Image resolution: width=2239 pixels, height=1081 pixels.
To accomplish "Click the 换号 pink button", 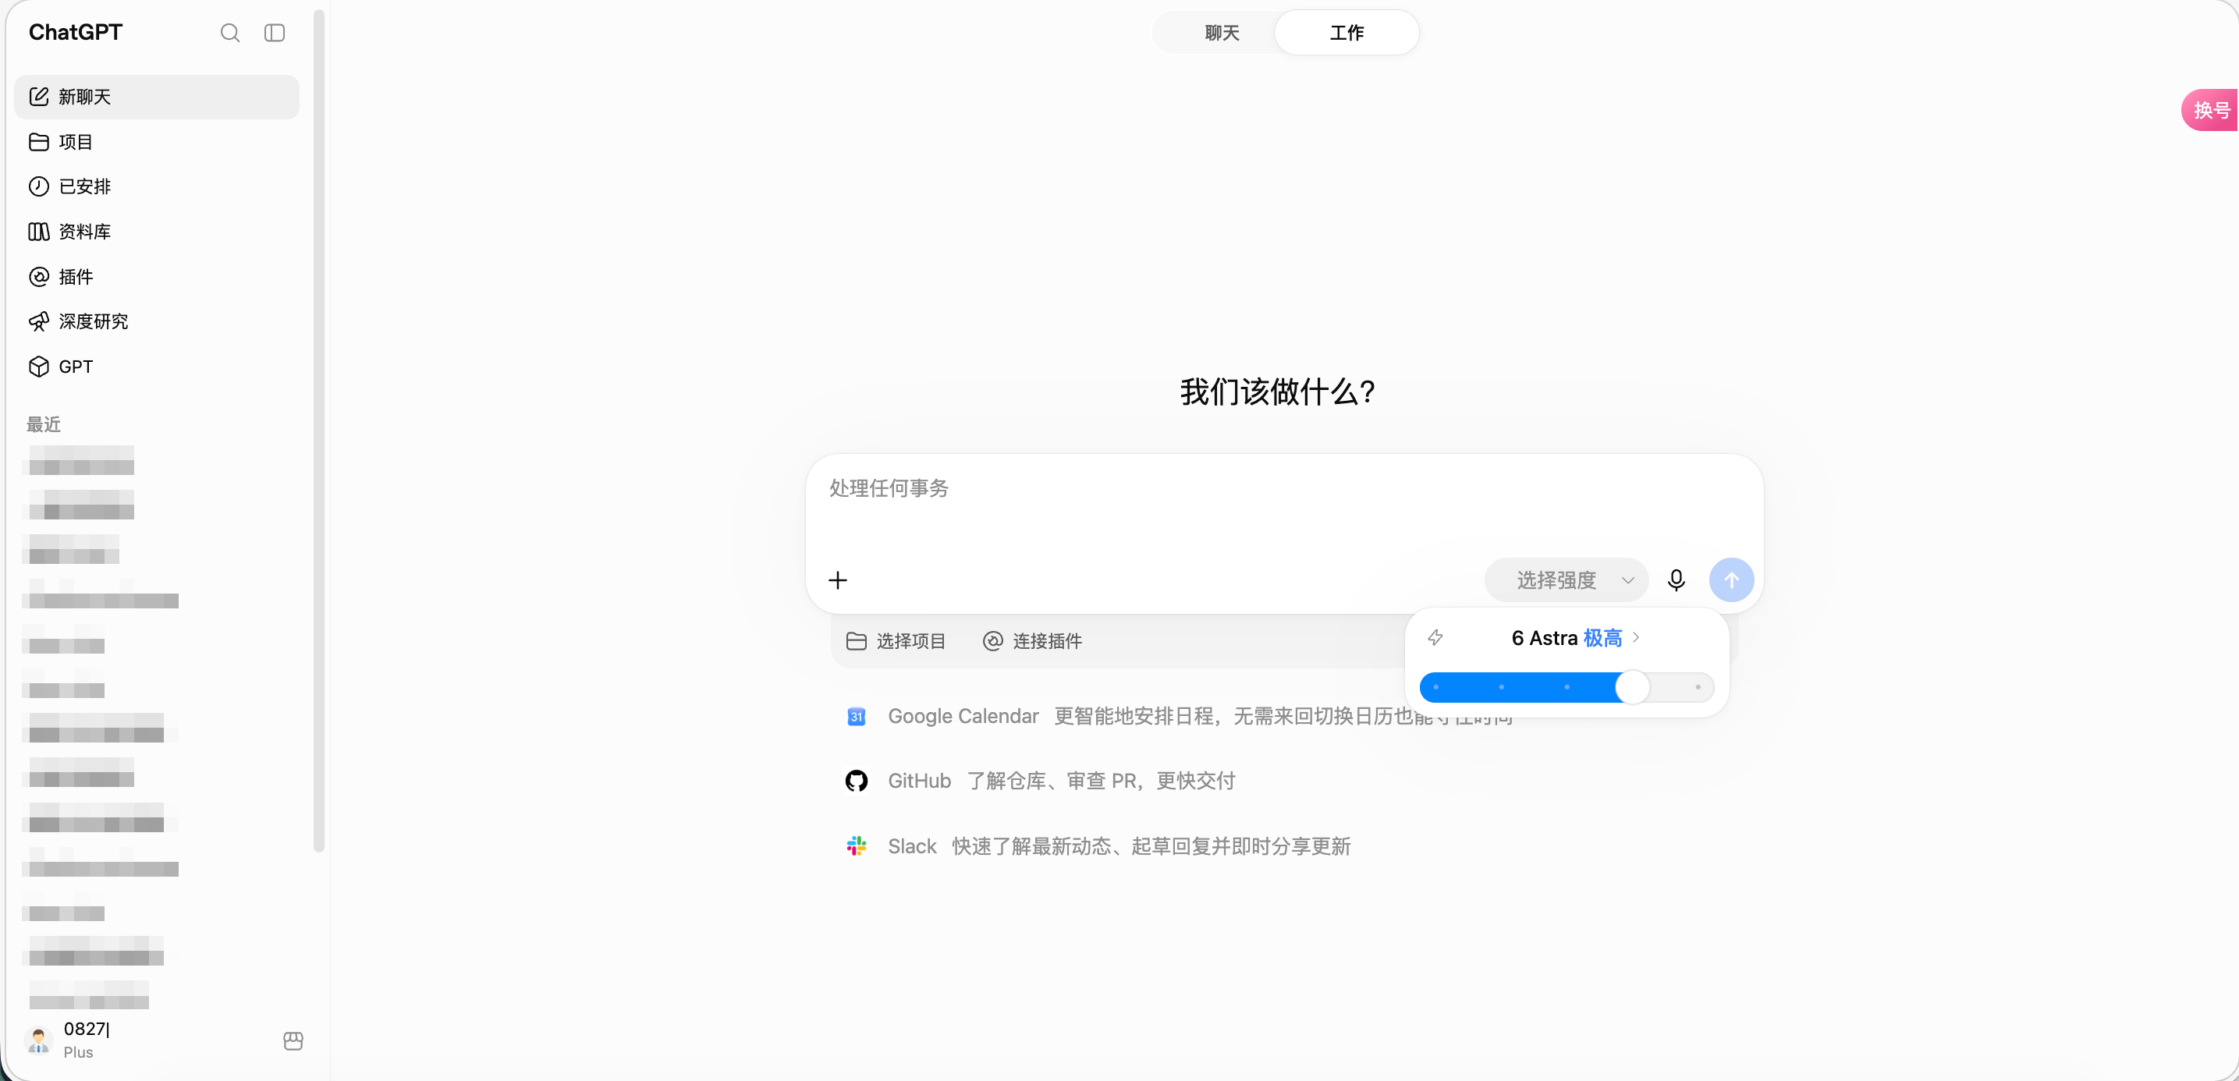I will click(x=2209, y=110).
